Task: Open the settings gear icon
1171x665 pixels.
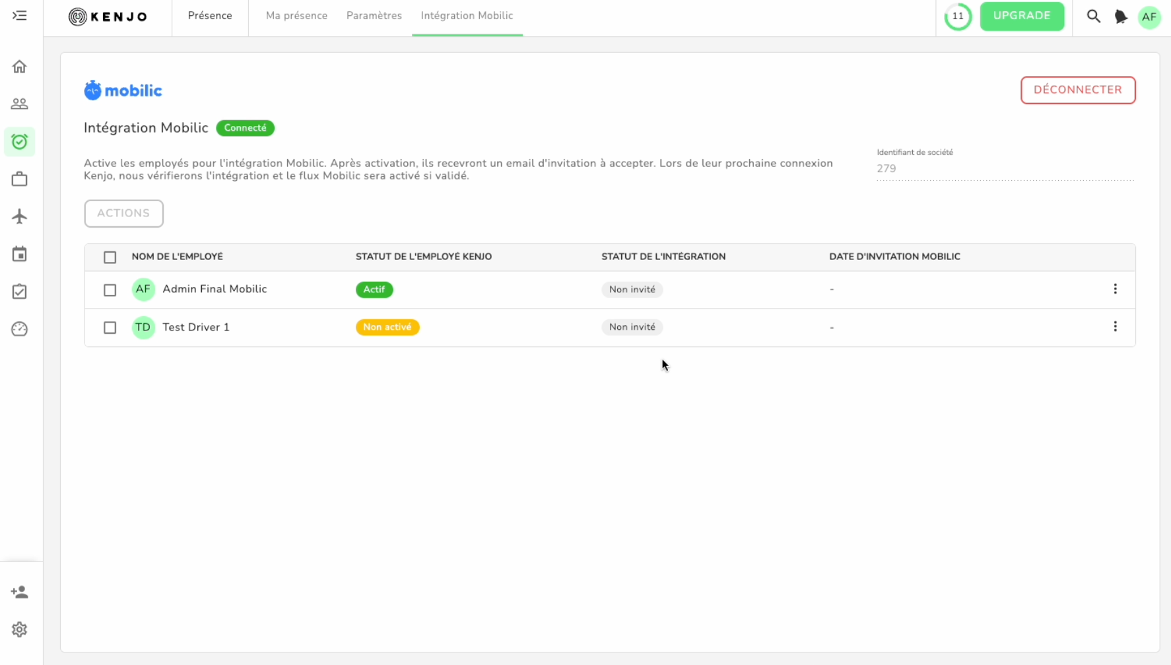Action: click(20, 630)
